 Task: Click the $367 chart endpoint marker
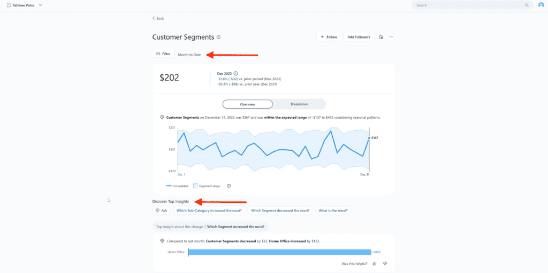369,138
